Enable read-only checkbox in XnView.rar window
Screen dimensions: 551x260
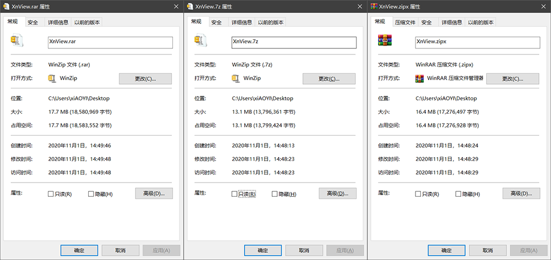[x=51, y=194]
